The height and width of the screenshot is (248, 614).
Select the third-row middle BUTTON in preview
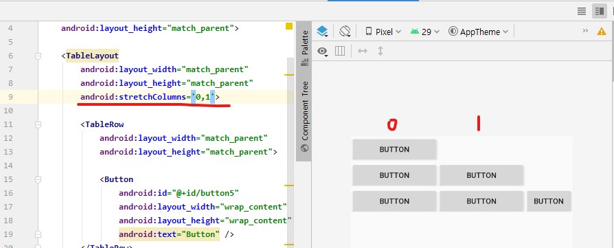tap(481, 201)
